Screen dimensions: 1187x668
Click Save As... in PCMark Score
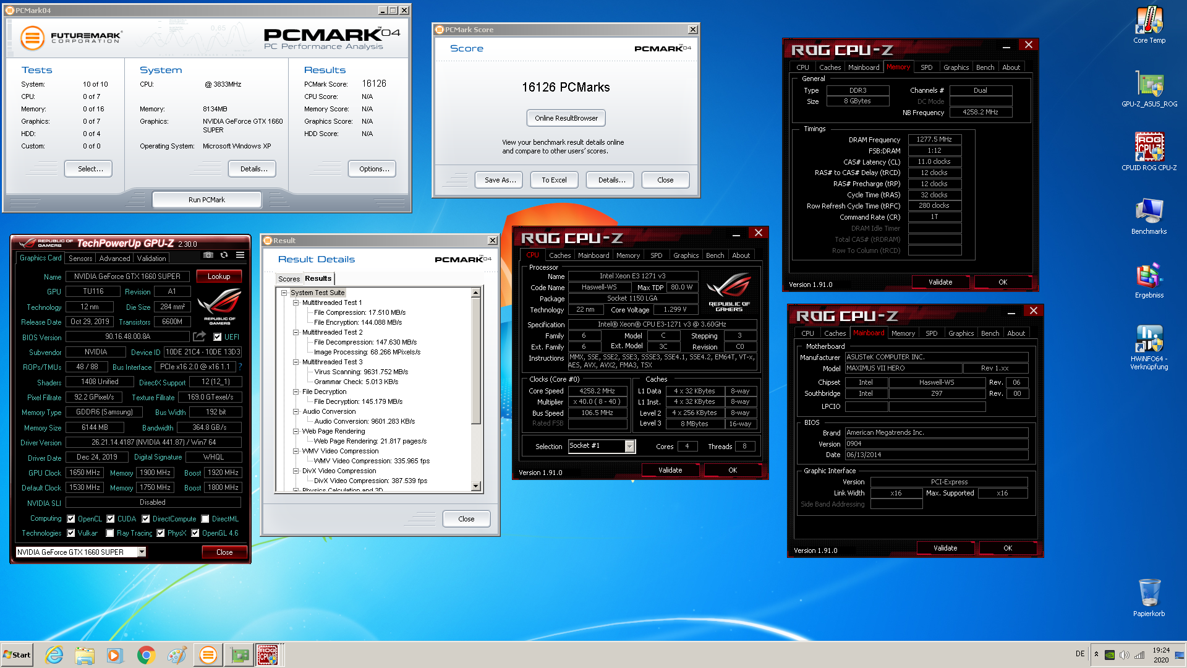pyautogui.click(x=500, y=180)
